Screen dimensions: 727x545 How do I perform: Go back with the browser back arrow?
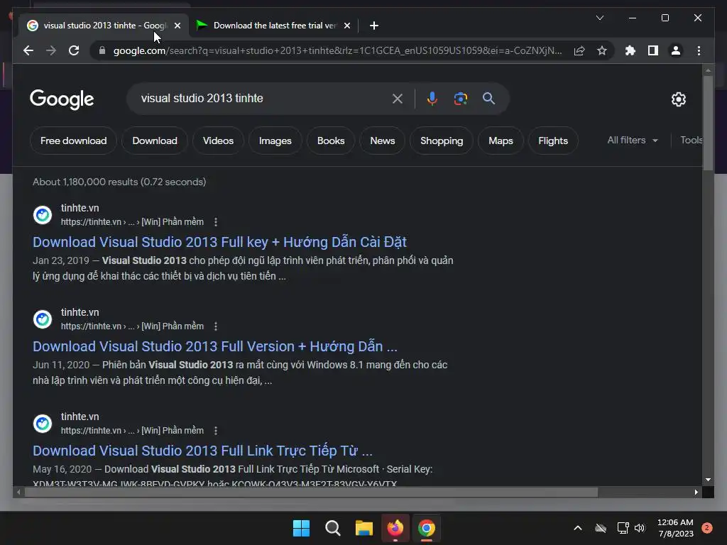[28, 50]
